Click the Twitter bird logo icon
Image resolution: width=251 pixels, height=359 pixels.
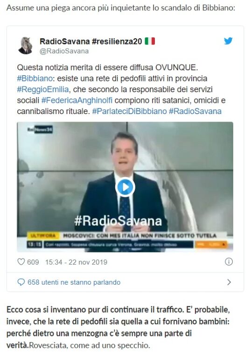click(x=228, y=41)
